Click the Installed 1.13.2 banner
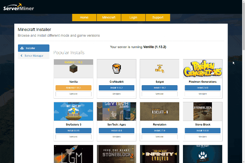Image resolution: width=245 pixels, height=163 pixels. click(x=73, y=62)
